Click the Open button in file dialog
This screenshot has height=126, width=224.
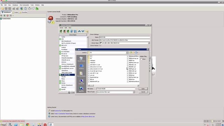tap(143, 89)
